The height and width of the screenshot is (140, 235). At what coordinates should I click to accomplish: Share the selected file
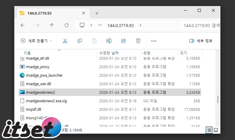[124, 41]
